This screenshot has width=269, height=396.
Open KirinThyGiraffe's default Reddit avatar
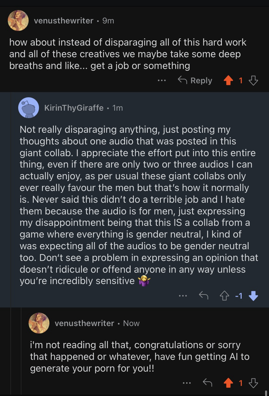(29, 108)
